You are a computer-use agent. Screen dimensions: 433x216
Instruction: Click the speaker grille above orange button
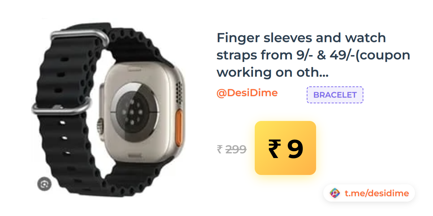(178, 89)
